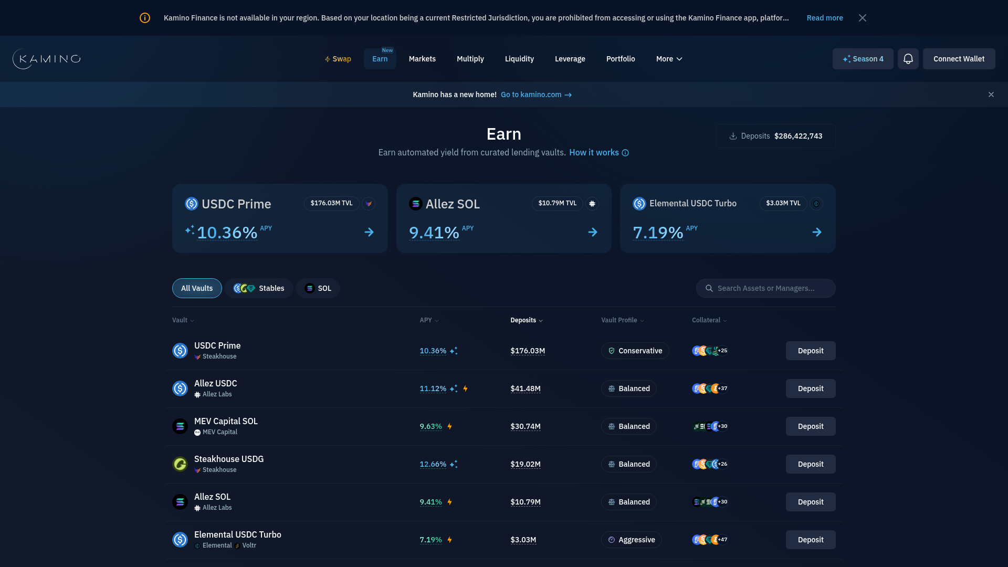Click the $30.74M deposits value
1008x567 pixels.
click(526, 426)
